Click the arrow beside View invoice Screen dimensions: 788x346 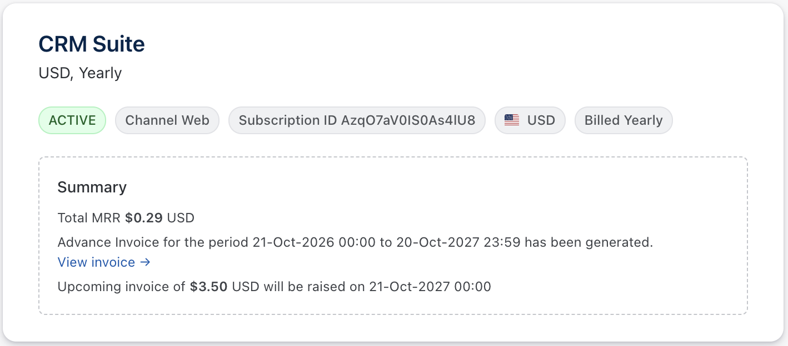[146, 262]
